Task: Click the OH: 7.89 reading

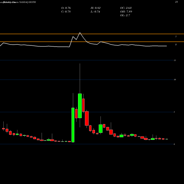Action: [126, 12]
